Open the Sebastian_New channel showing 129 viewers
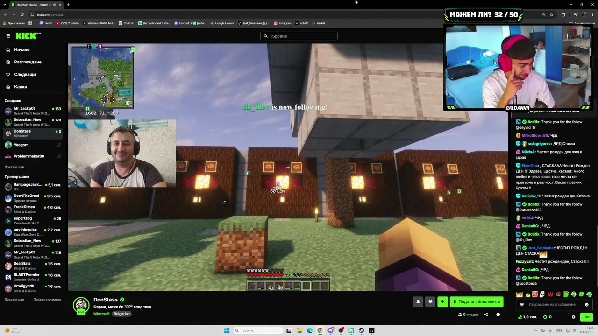This screenshot has height=336, width=598. pos(33,122)
